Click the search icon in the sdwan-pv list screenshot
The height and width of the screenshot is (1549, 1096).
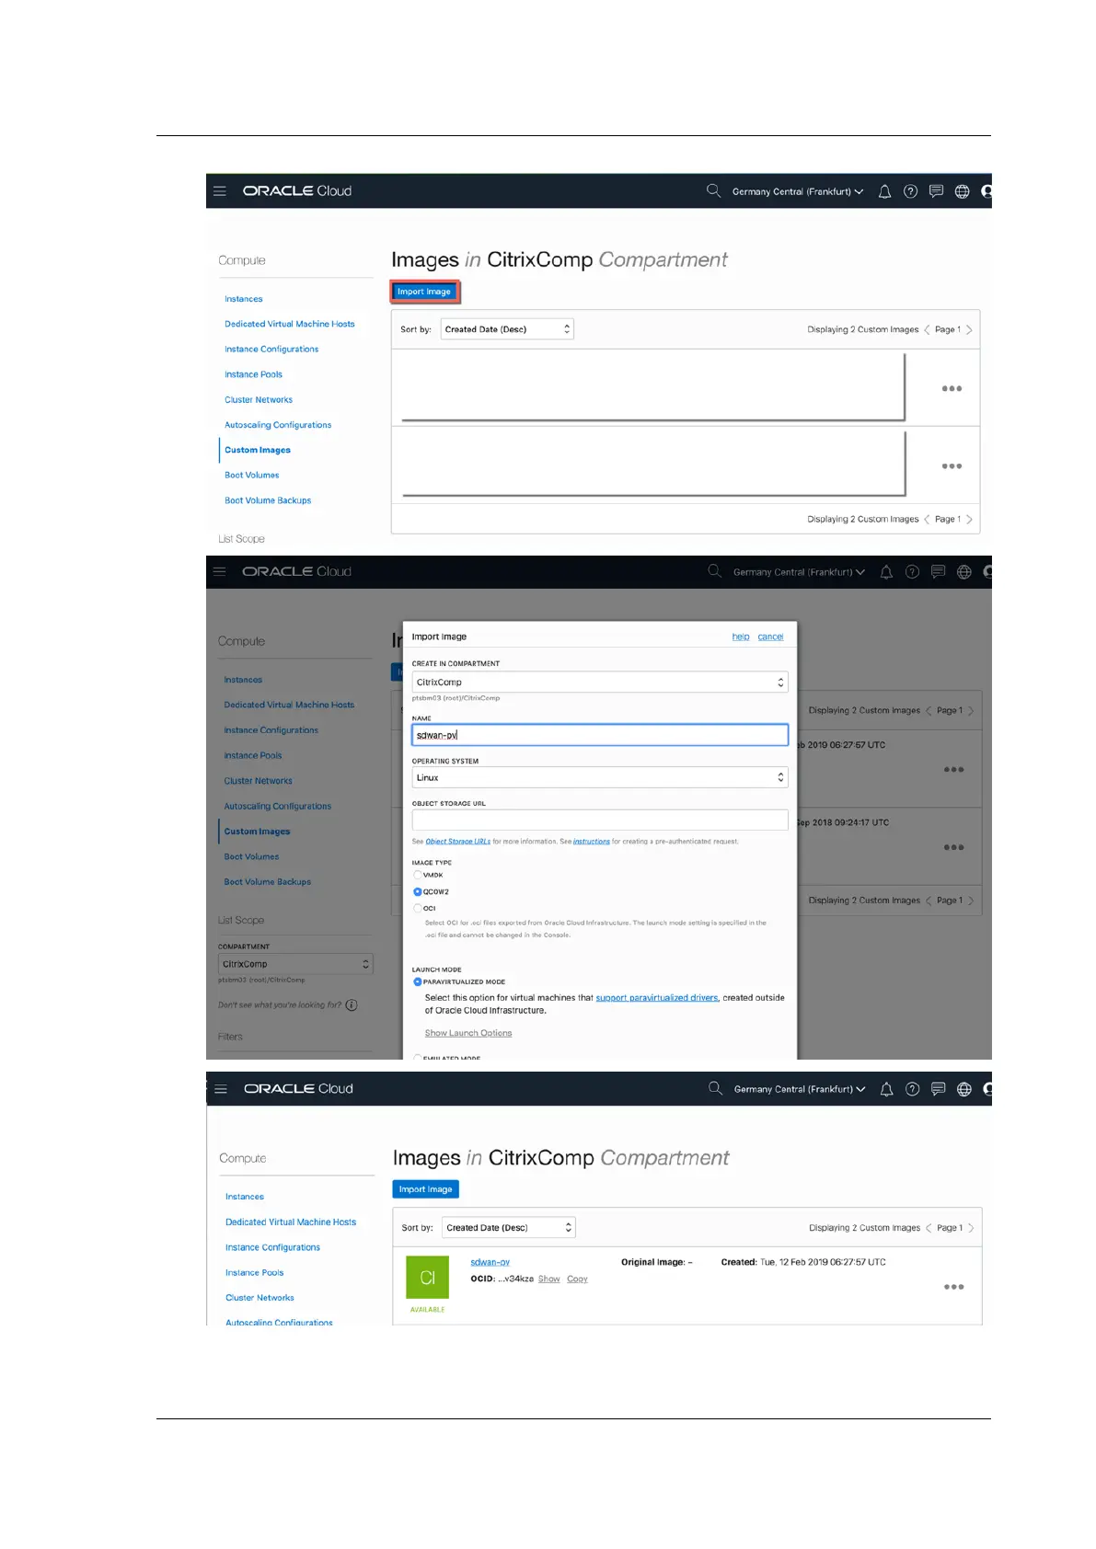[x=715, y=1088]
